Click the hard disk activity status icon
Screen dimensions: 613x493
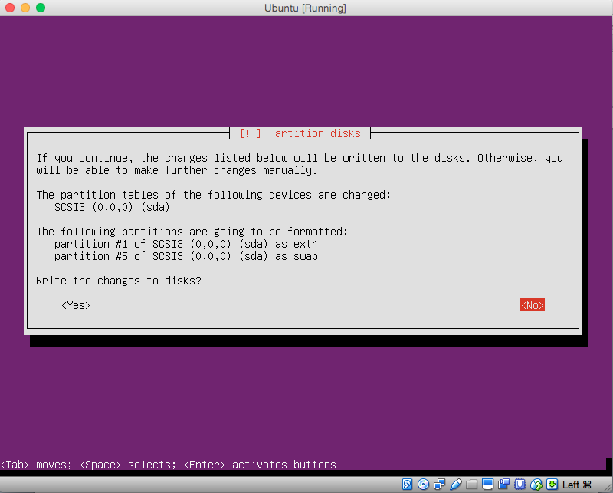408,485
